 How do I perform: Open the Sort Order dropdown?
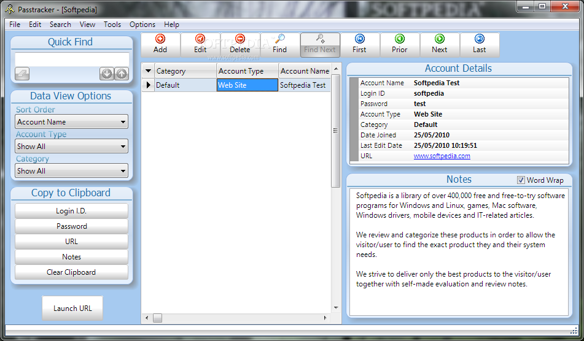[x=71, y=121]
